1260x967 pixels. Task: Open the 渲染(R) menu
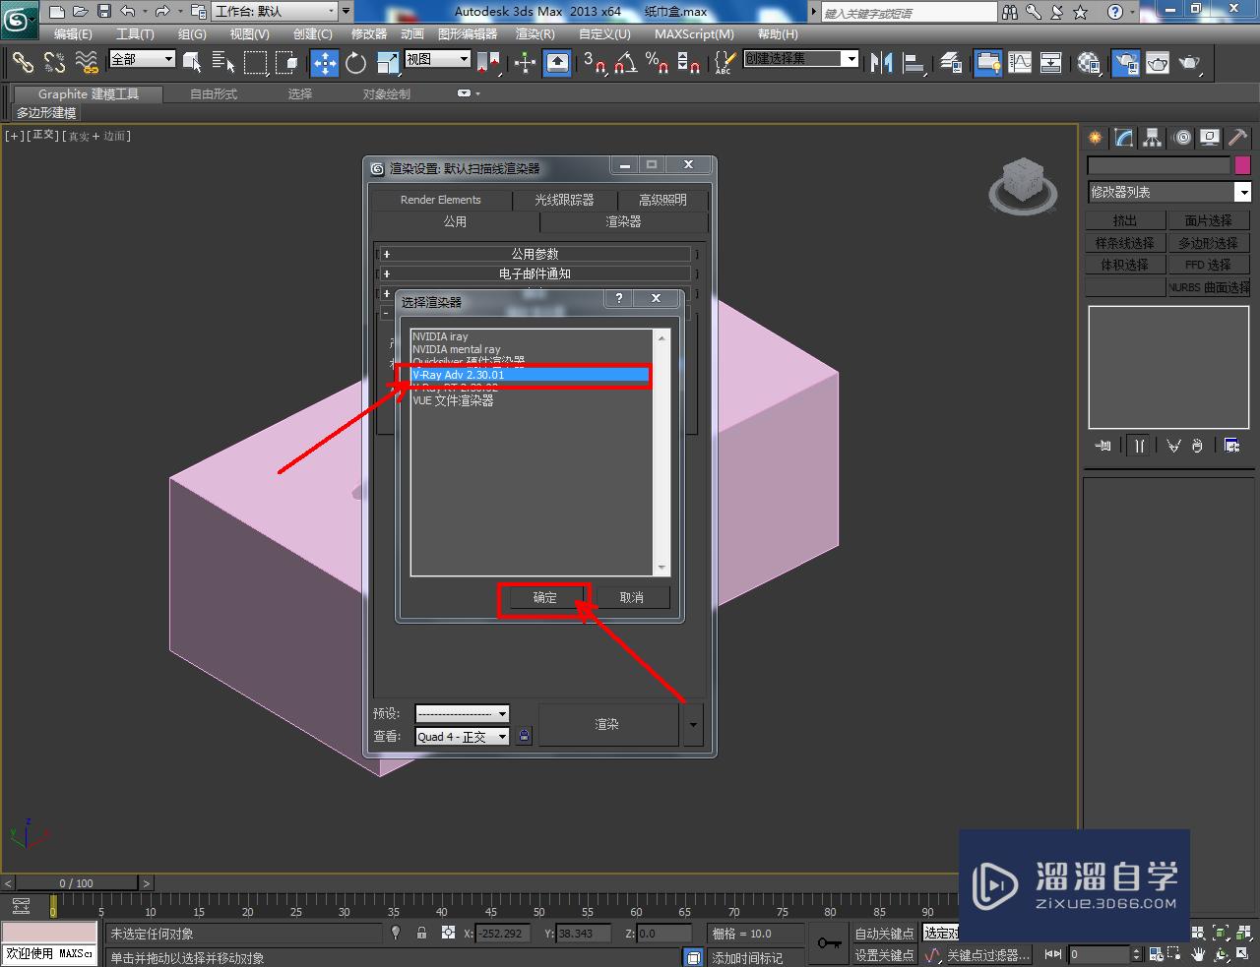pos(535,33)
